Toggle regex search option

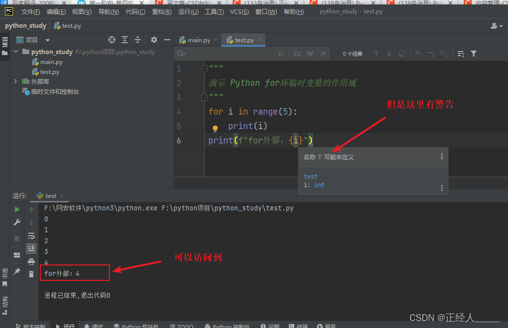point(323,54)
